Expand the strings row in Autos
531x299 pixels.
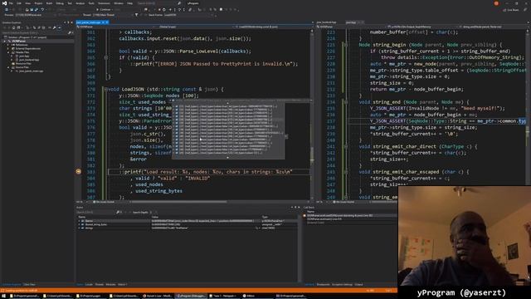80,228
